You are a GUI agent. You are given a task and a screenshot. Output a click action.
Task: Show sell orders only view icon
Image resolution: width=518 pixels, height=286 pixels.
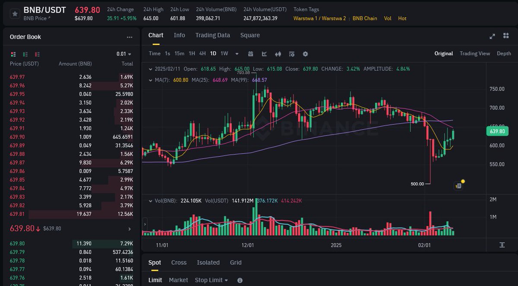click(x=38, y=54)
